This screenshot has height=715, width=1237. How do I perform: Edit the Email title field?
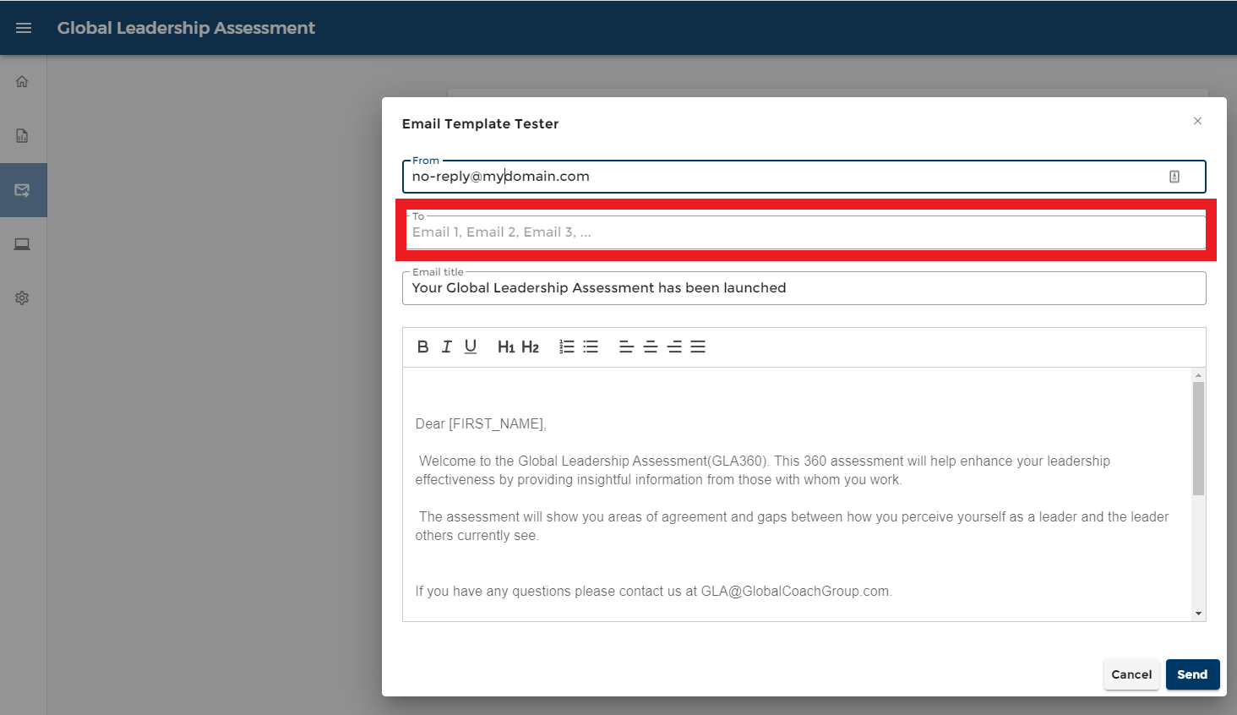804,288
